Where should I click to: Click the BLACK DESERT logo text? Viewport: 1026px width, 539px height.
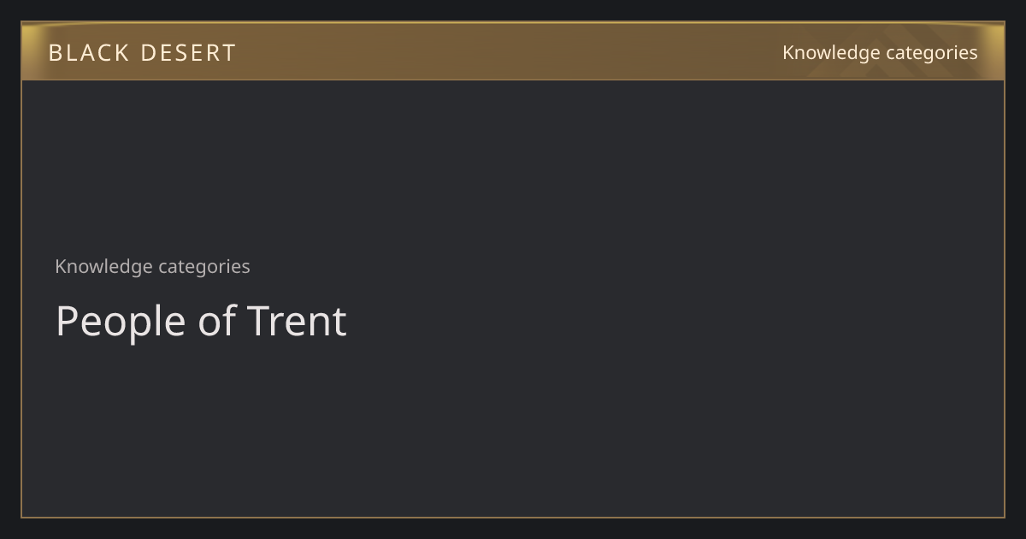click(142, 53)
